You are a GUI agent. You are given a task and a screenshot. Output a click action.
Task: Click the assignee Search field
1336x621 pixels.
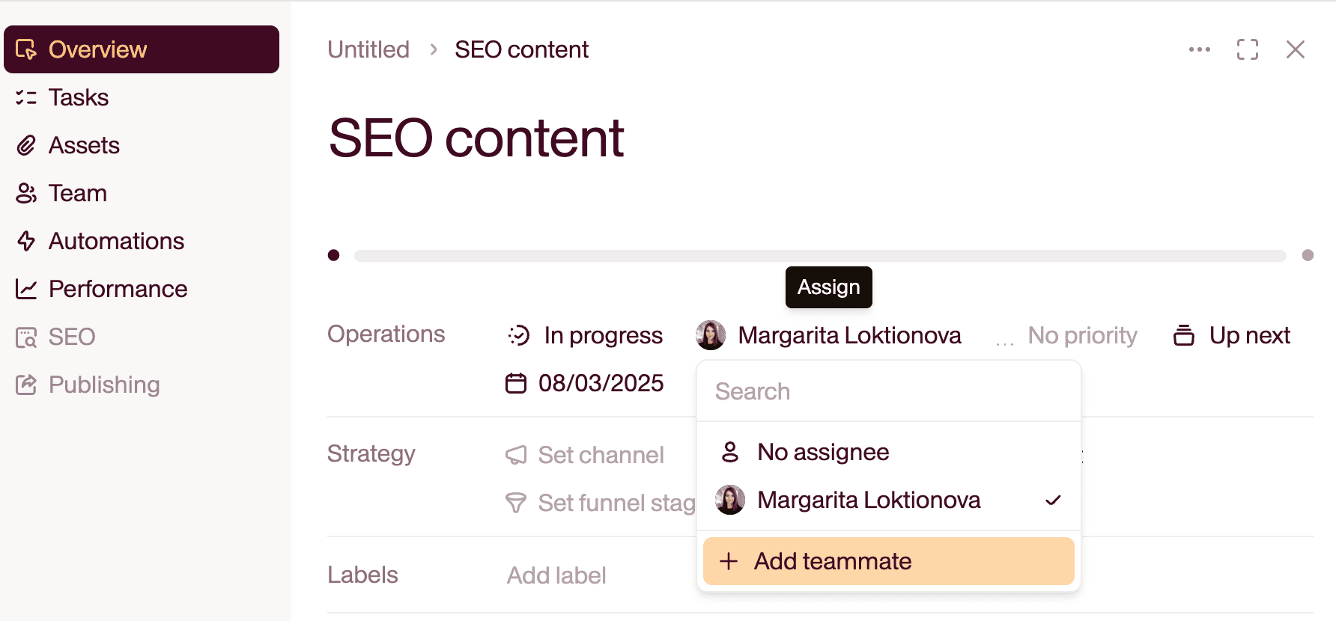888,391
